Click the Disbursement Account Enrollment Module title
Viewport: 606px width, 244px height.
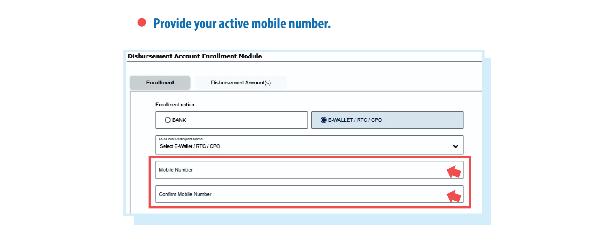pos(195,56)
